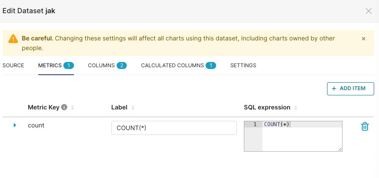Sort by the Metric Key column arrows
The image size is (379, 178).
coord(73,108)
